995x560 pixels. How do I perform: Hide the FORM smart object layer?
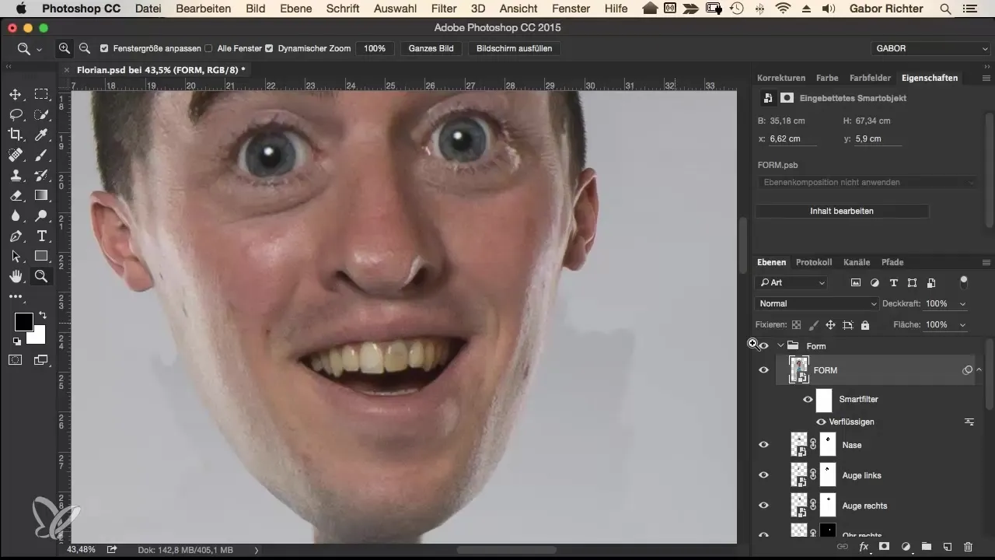[x=763, y=370]
